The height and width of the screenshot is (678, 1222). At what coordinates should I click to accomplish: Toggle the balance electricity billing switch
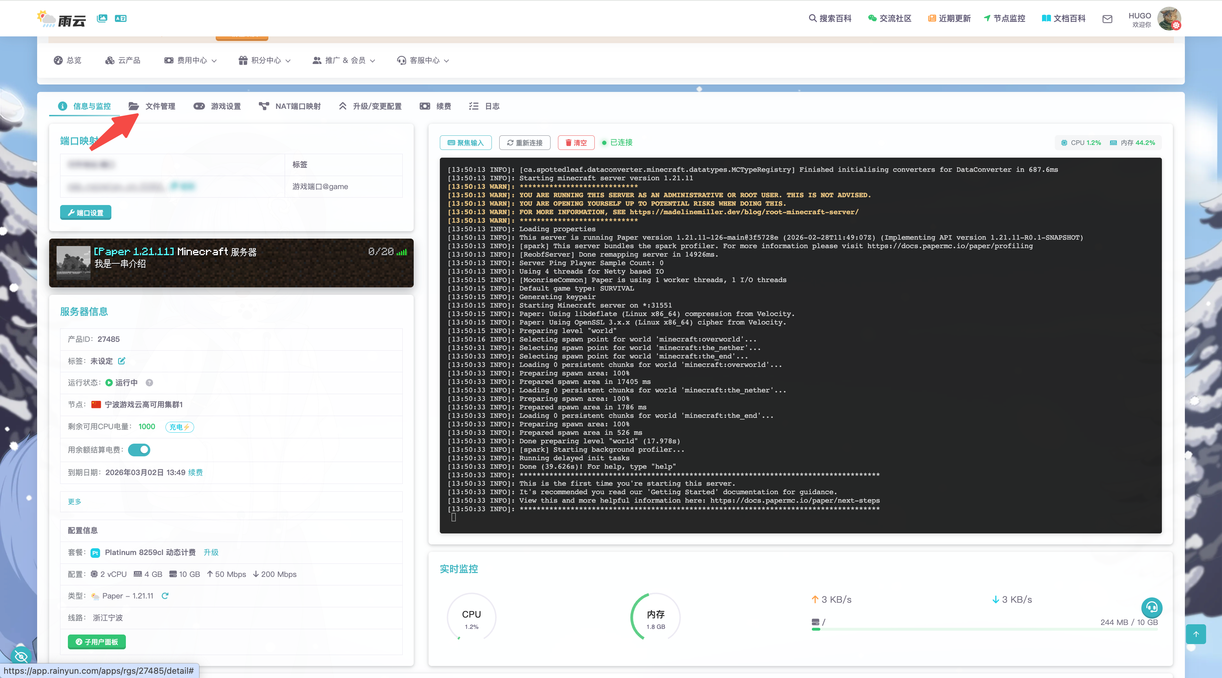(139, 450)
